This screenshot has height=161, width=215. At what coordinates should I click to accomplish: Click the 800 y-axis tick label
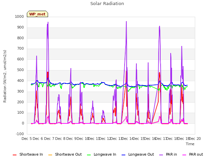pos(20,38)
